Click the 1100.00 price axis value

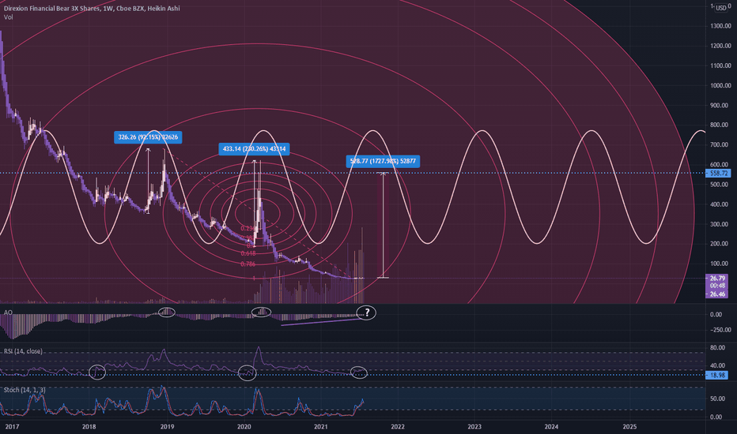click(x=720, y=65)
